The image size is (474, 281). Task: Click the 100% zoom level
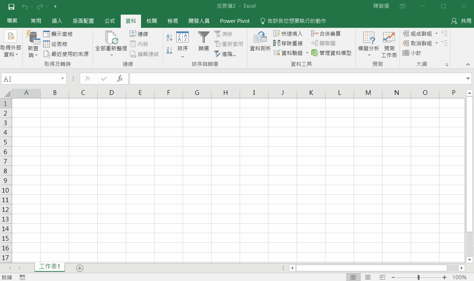pyautogui.click(x=459, y=277)
